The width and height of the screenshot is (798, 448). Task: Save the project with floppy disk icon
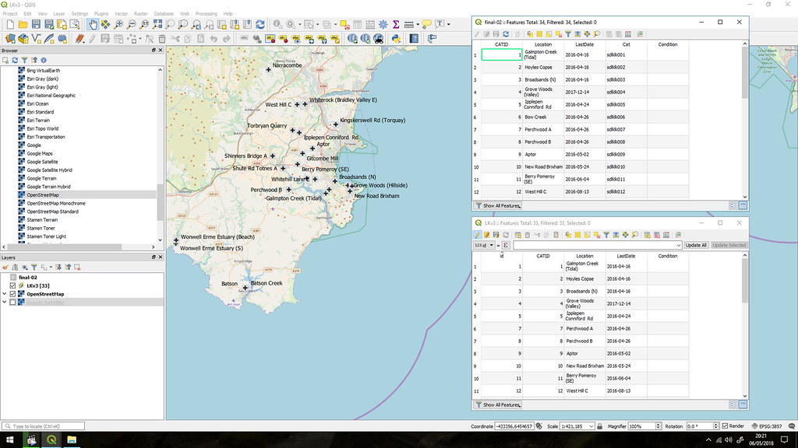(x=36, y=24)
